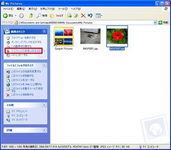Click the set desktop background icon
The image size is (171, 150).
[x=8, y=51]
